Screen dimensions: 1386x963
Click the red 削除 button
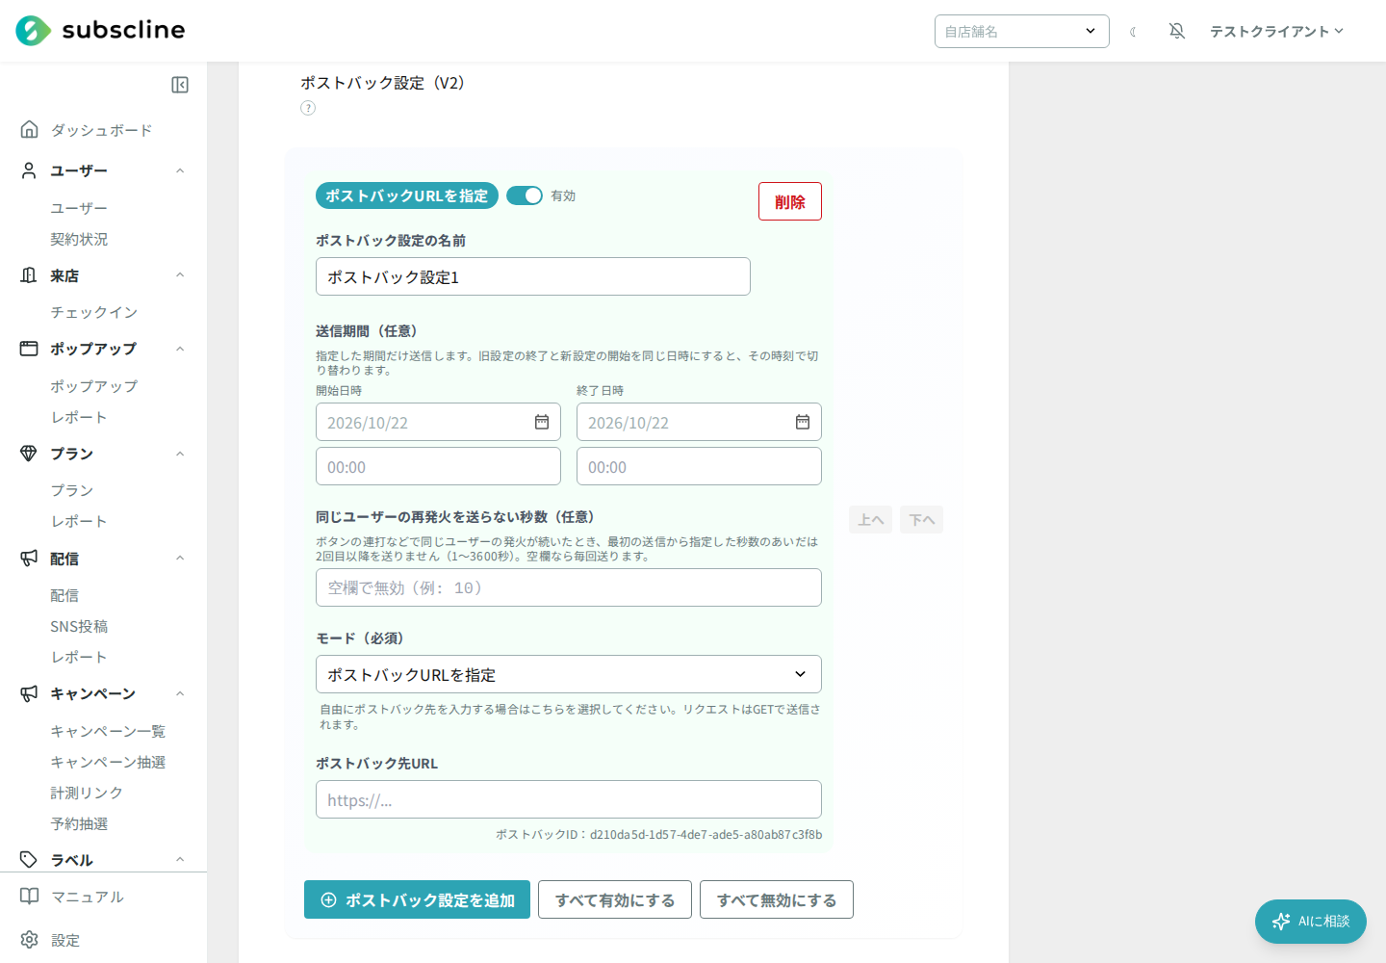point(790,201)
